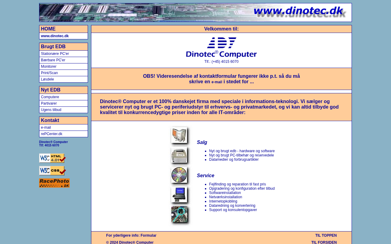The width and height of the screenshot is (391, 244).
Task: Click the laptop thumbnail icon
Action: click(x=180, y=195)
